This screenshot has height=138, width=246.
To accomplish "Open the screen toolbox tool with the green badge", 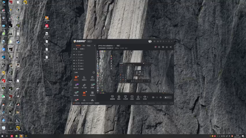I will pos(92,86).
